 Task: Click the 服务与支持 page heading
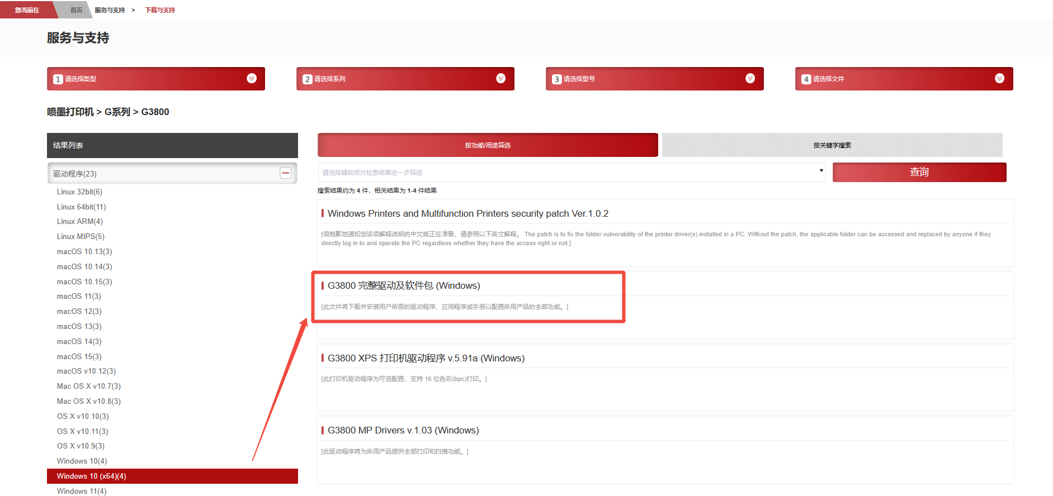coord(78,38)
